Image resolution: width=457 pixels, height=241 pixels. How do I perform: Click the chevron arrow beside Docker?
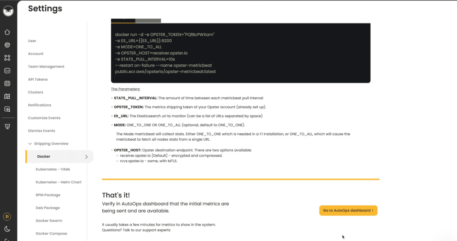click(86, 157)
